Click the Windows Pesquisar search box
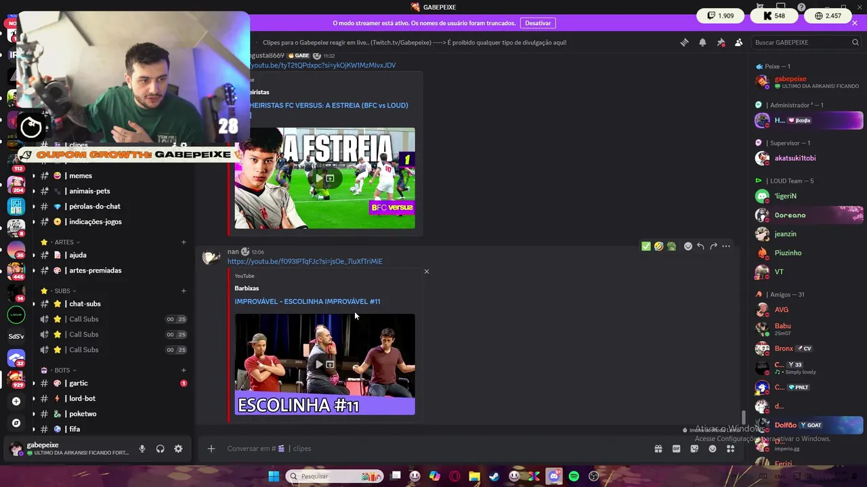 coord(334,476)
